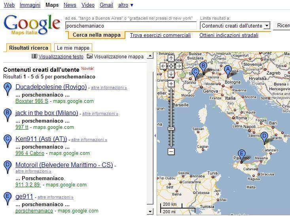
Task: Open the 'Limita risultati a' dropdown
Action: [x=235, y=26]
